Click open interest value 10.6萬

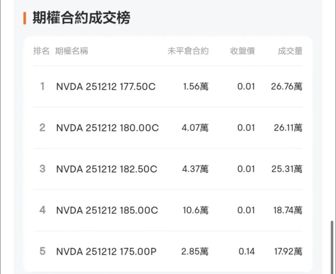(195, 210)
